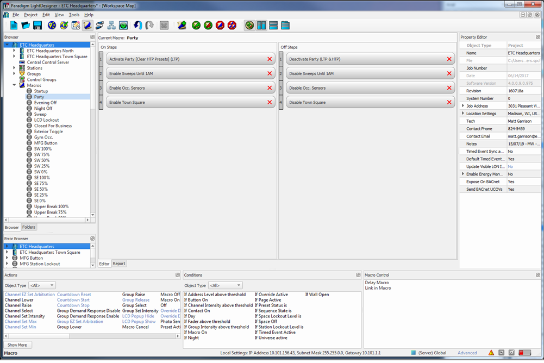Viewport: 544px width, 363px height.
Task: Click the Undo arrow toolbar icon
Action: coord(138,26)
